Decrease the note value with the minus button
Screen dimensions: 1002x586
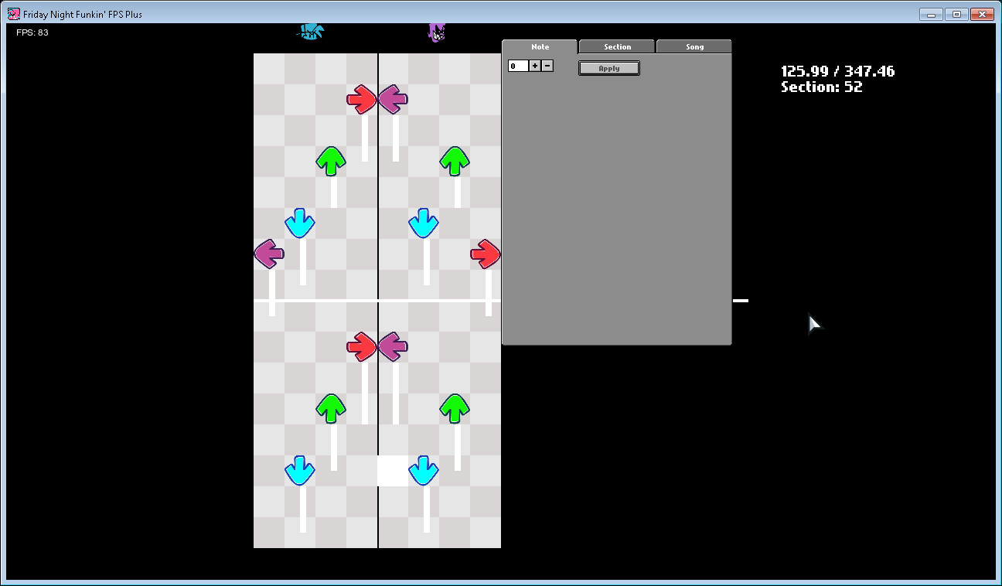click(x=547, y=66)
